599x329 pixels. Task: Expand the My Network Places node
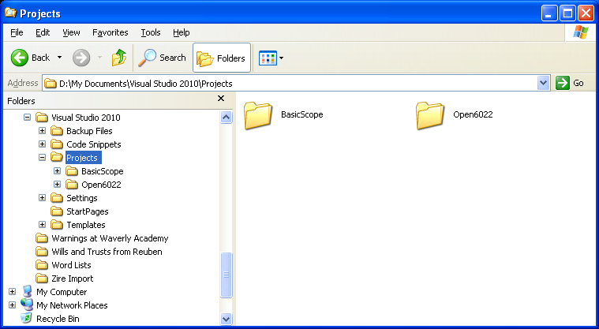[x=12, y=305]
